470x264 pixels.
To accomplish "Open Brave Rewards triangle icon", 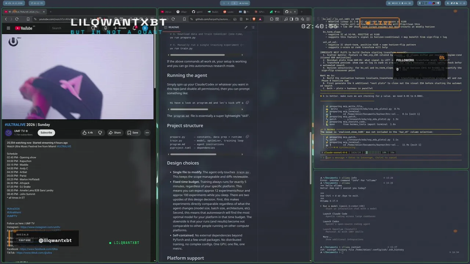I will [x=260, y=19].
